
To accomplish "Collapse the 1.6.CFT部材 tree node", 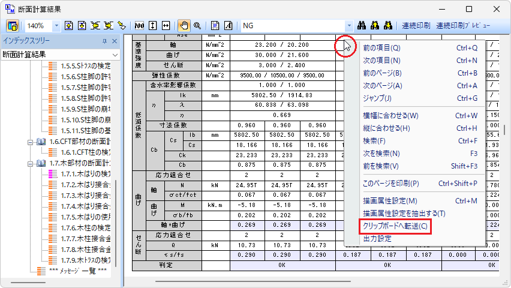I will (31, 142).
